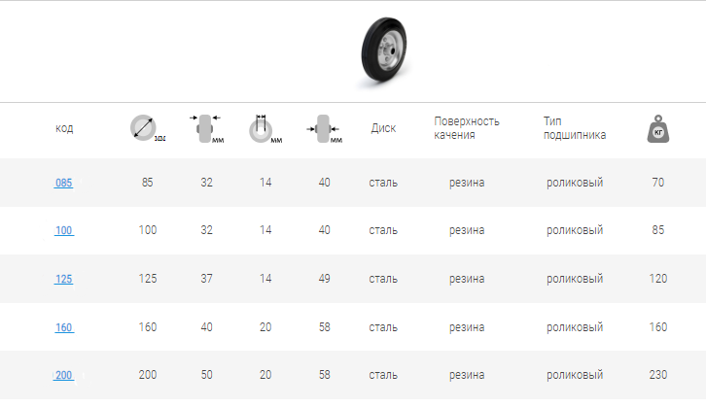706x406 pixels.
Task: Click the axle bore diameter icon
Action: (261, 129)
